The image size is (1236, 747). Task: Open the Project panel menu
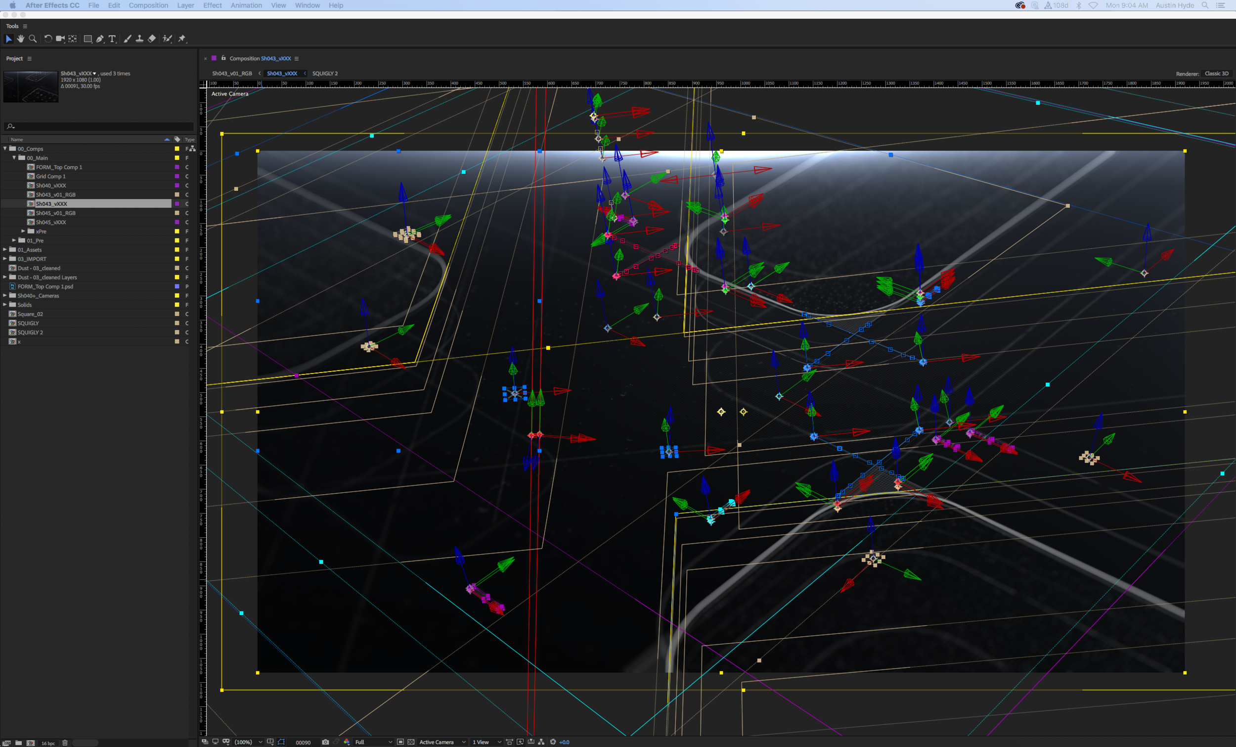pos(30,59)
